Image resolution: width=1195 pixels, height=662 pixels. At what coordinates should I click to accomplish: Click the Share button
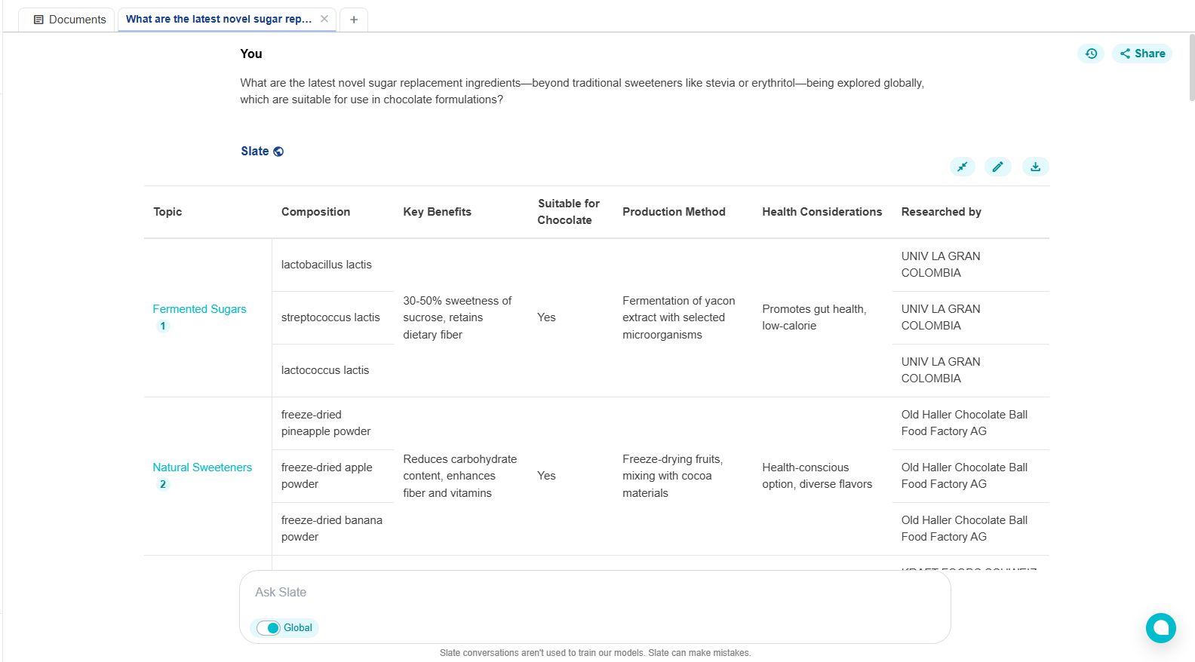click(x=1142, y=54)
